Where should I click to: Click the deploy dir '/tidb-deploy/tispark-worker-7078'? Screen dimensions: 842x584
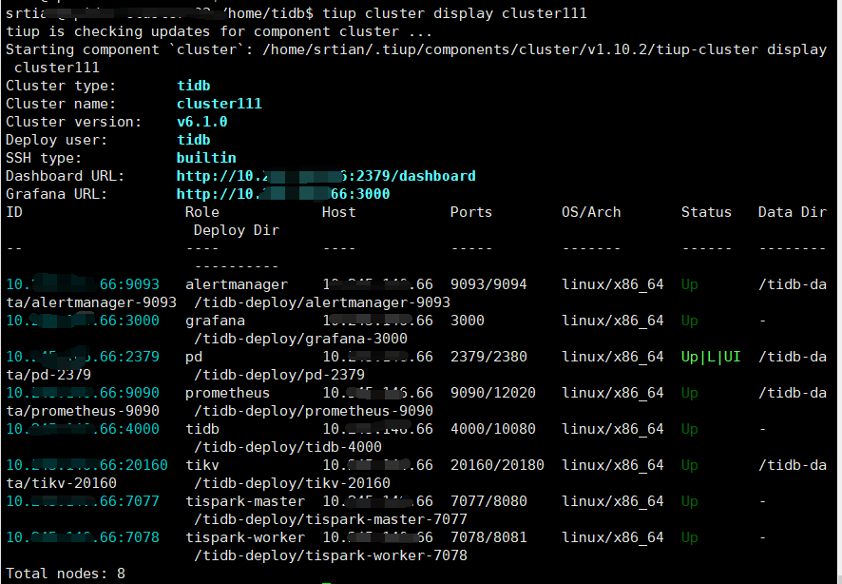click(331, 555)
